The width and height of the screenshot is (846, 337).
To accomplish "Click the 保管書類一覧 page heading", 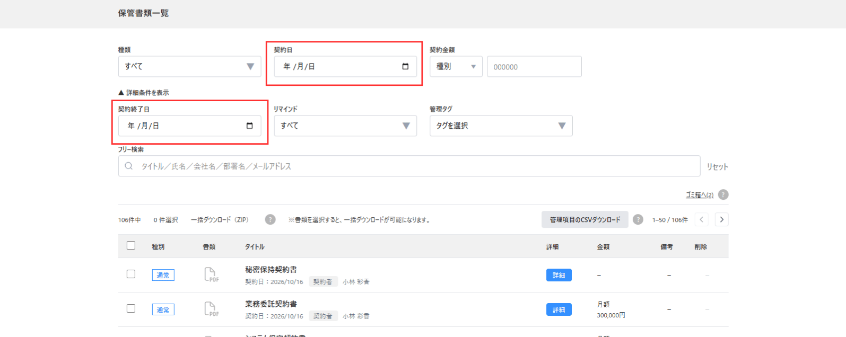I will [143, 13].
